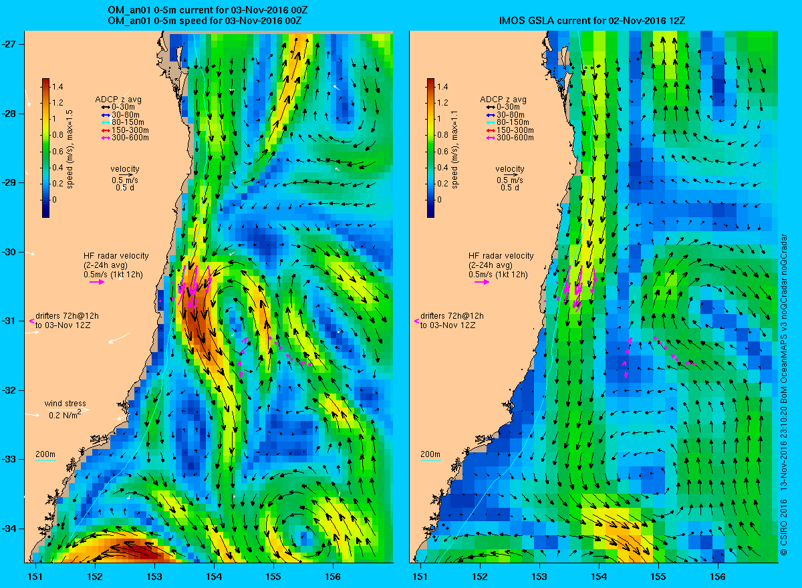Click the '0.5 m/s' velocity text in OM_an01 panel

click(x=125, y=180)
